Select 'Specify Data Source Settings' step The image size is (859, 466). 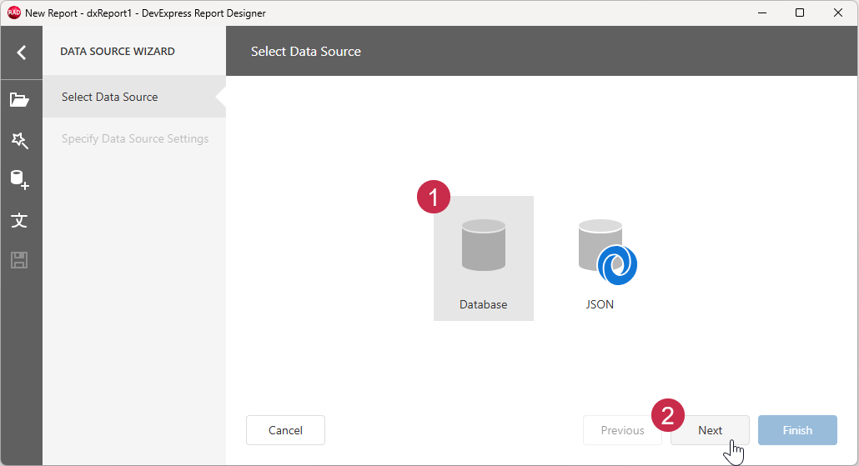coord(134,139)
